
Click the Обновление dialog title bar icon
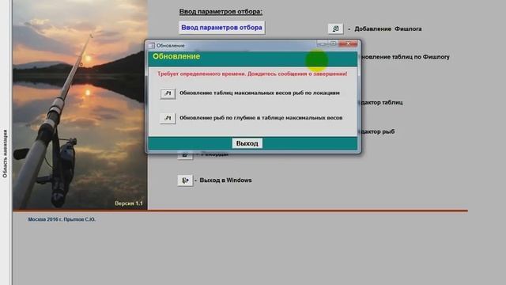(x=151, y=46)
